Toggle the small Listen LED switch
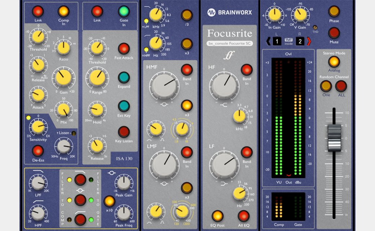Viewport: 375px width, 231px height. coord(74,133)
